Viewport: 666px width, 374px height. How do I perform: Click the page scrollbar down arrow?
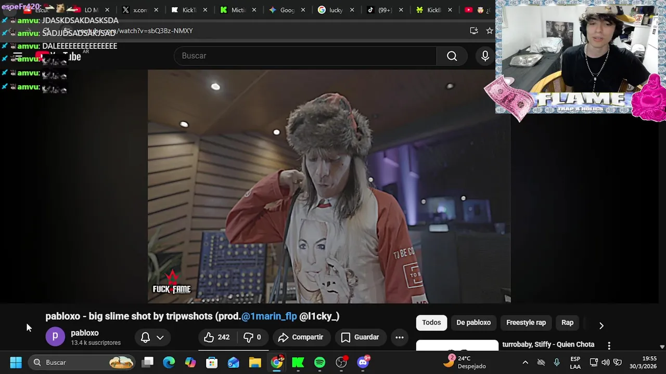[x=662, y=347]
